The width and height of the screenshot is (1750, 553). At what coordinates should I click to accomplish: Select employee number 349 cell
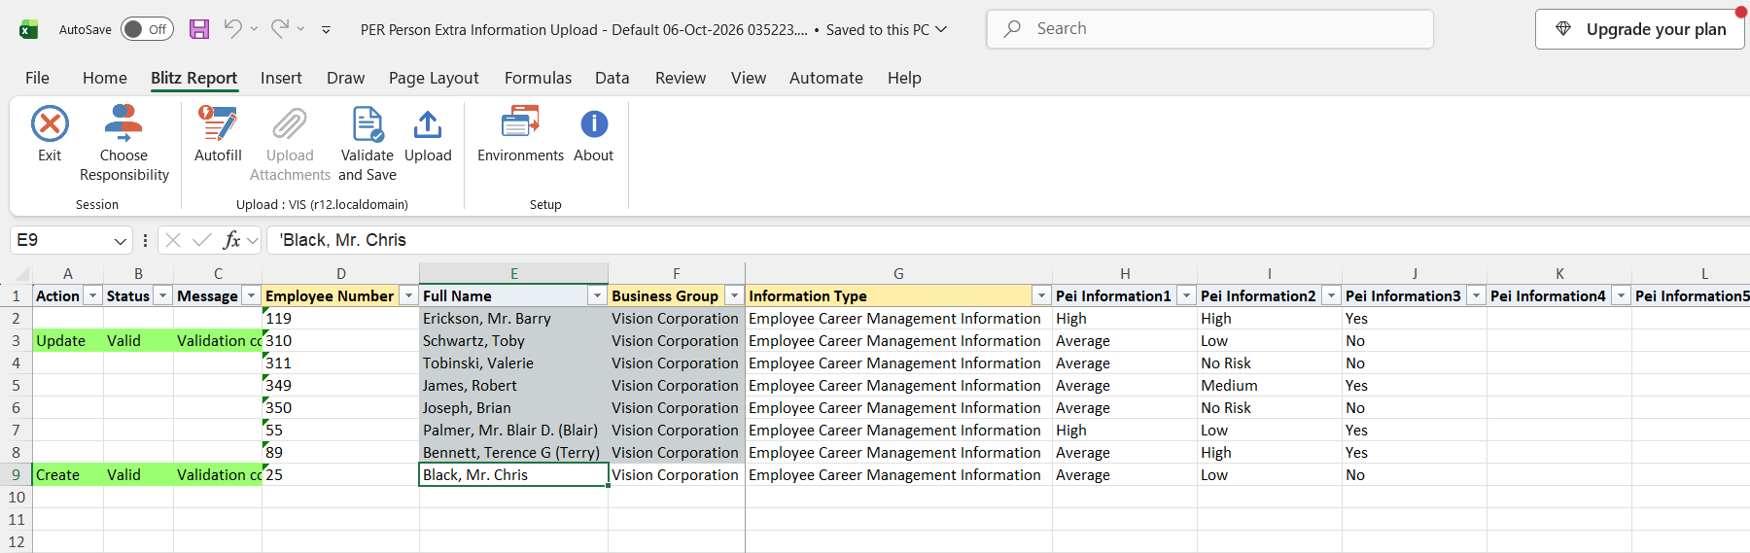[340, 385]
